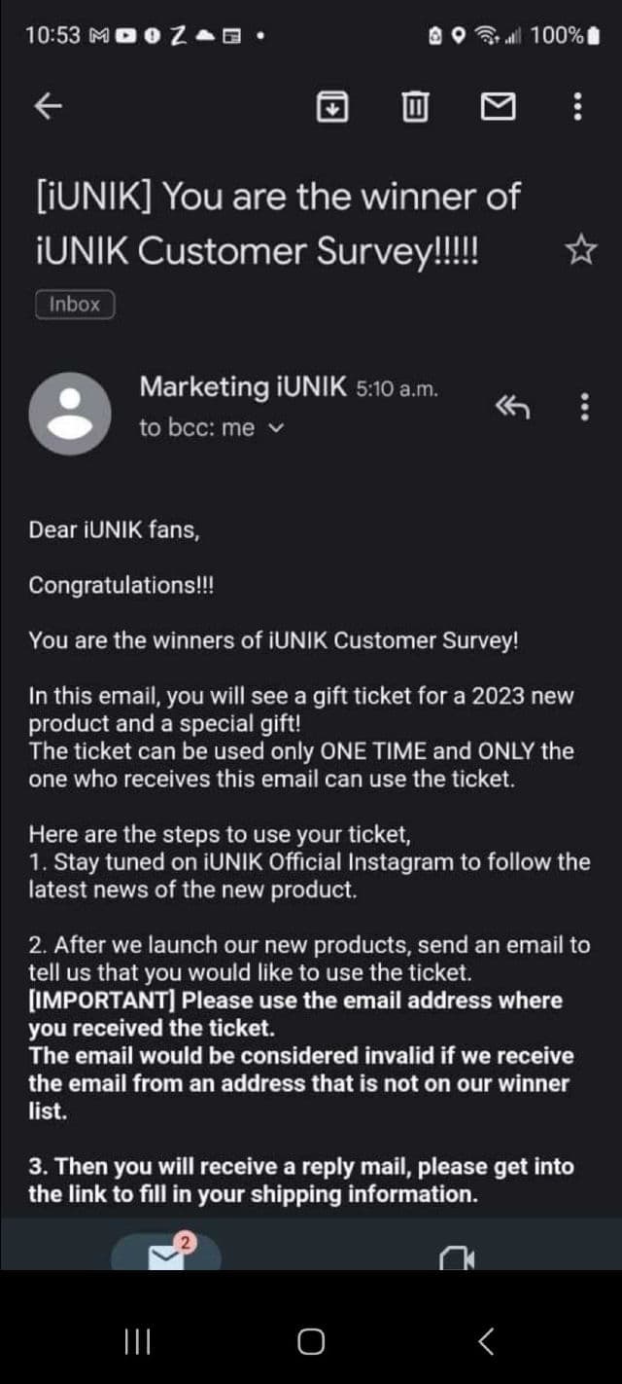The width and height of the screenshot is (622, 1384).
Task: Tap the battery indicator in status bar
Action: [594, 36]
